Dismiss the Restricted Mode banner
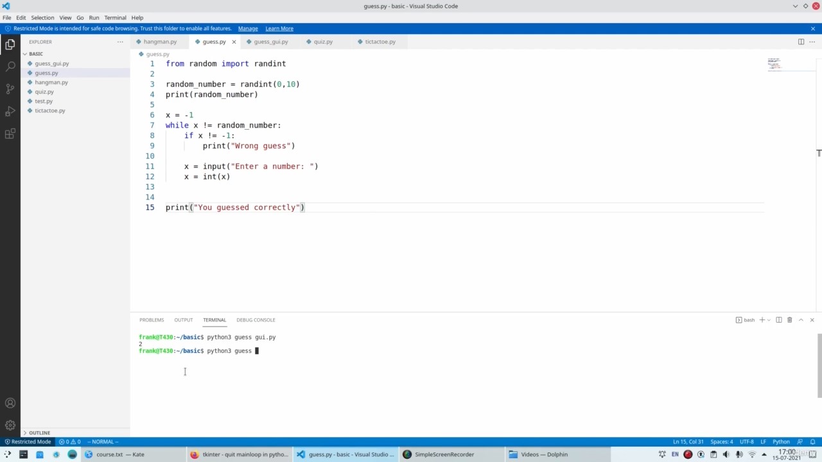The image size is (822, 462). click(812, 28)
